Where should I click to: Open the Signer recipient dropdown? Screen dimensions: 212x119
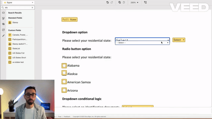pyautogui.click(x=18, y=3)
